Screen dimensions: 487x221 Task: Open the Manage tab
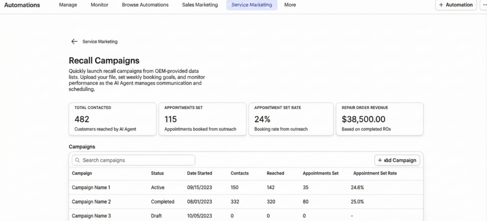point(68,5)
